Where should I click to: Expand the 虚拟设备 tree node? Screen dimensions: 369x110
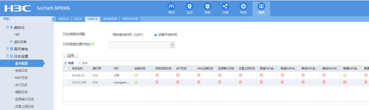pos(11,41)
